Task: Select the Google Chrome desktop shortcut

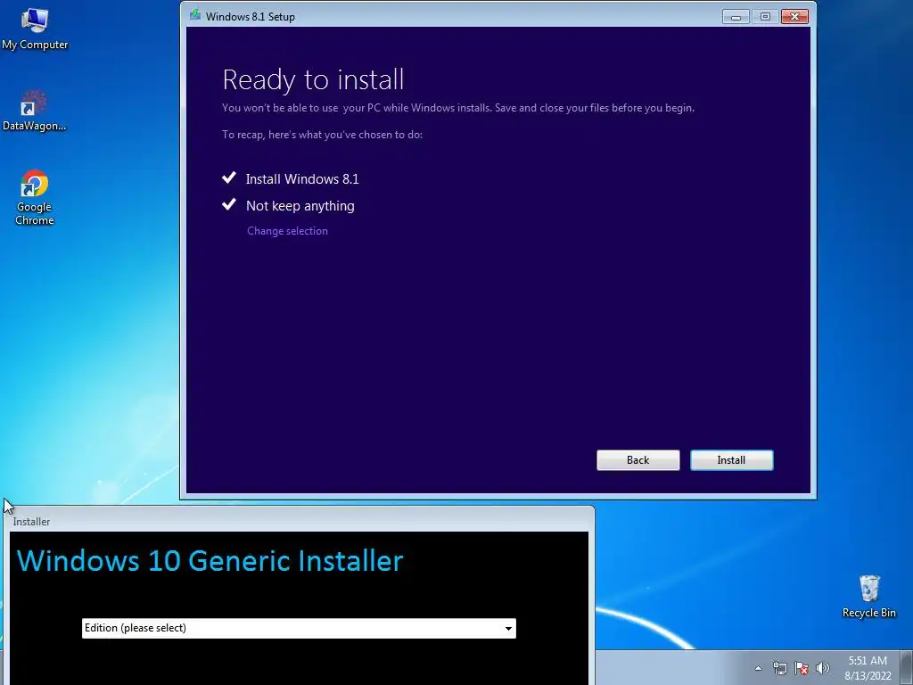Action: coord(35,197)
